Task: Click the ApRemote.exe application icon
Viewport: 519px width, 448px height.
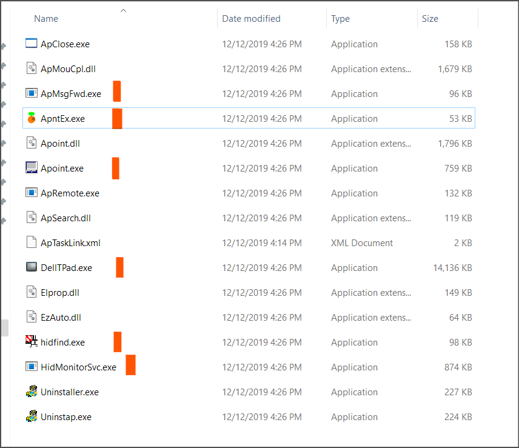Action: coord(31,193)
